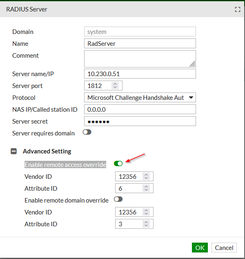Image resolution: width=245 pixels, height=259 pixels.
Task: Click the Server port number field
Action: click(98, 86)
